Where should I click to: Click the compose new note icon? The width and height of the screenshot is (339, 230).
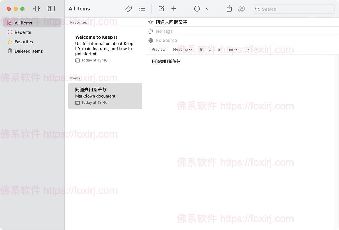tap(161, 9)
